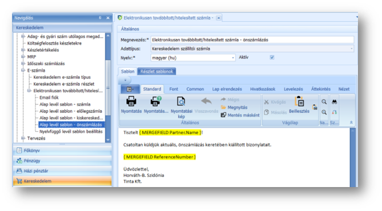This screenshot has height=211, width=382.
Task: Switch to the Részlet sablonok tab
Action: 157,71
